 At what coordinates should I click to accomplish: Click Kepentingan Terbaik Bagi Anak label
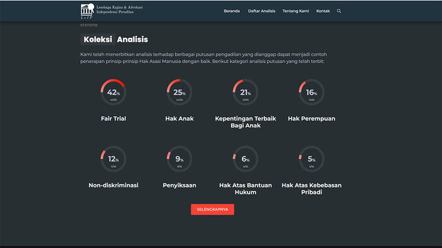pos(246,122)
